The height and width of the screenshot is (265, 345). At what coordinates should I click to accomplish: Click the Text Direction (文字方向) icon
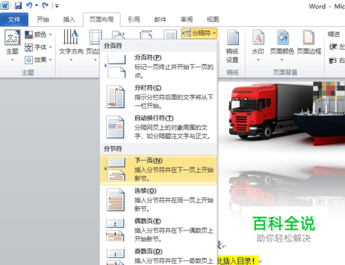(x=71, y=36)
